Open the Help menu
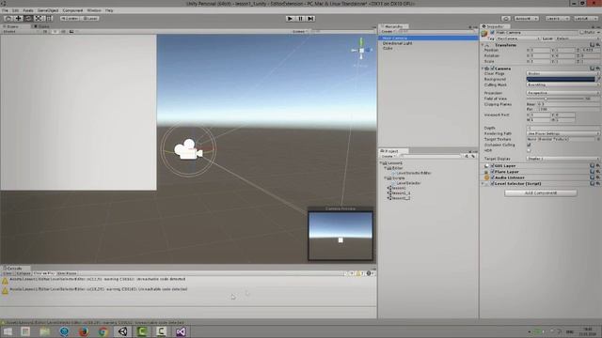 (109, 10)
